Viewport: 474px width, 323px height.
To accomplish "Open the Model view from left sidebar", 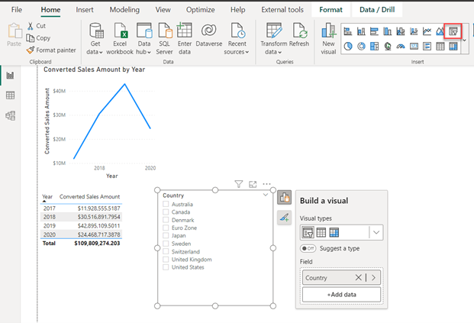I will pos(11,116).
